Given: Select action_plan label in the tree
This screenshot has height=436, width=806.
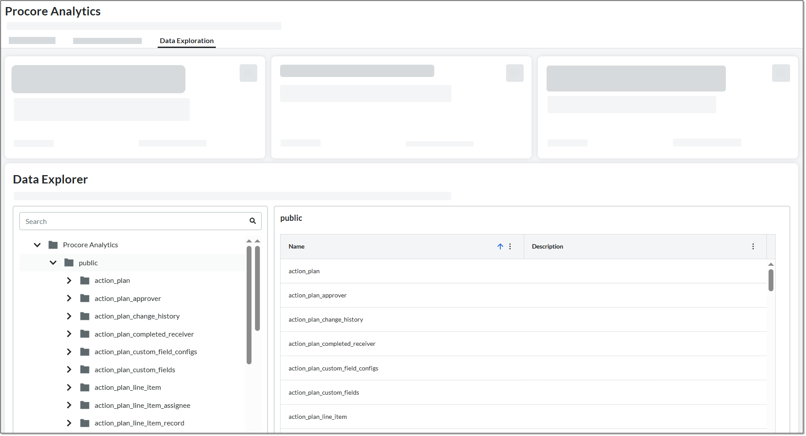Looking at the screenshot, I should (x=112, y=281).
